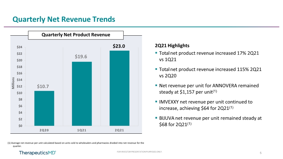Click the bullet about 17% increase vs 1Q21
283x159 pixels.
[x=207, y=56]
